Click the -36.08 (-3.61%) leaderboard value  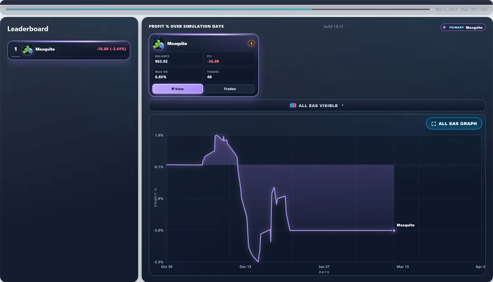111,49
